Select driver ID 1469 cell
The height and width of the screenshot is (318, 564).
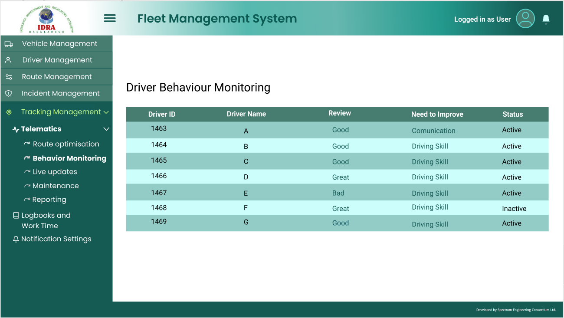click(x=159, y=222)
